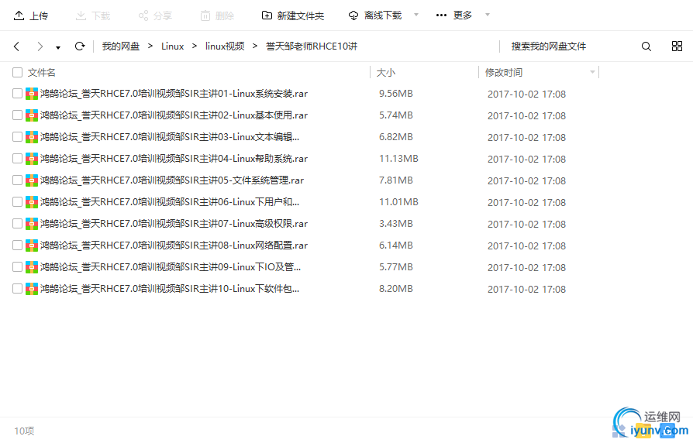Click rar icon of 02-Linux基本使用.rar
Screen dimensions: 693x443
32,115
